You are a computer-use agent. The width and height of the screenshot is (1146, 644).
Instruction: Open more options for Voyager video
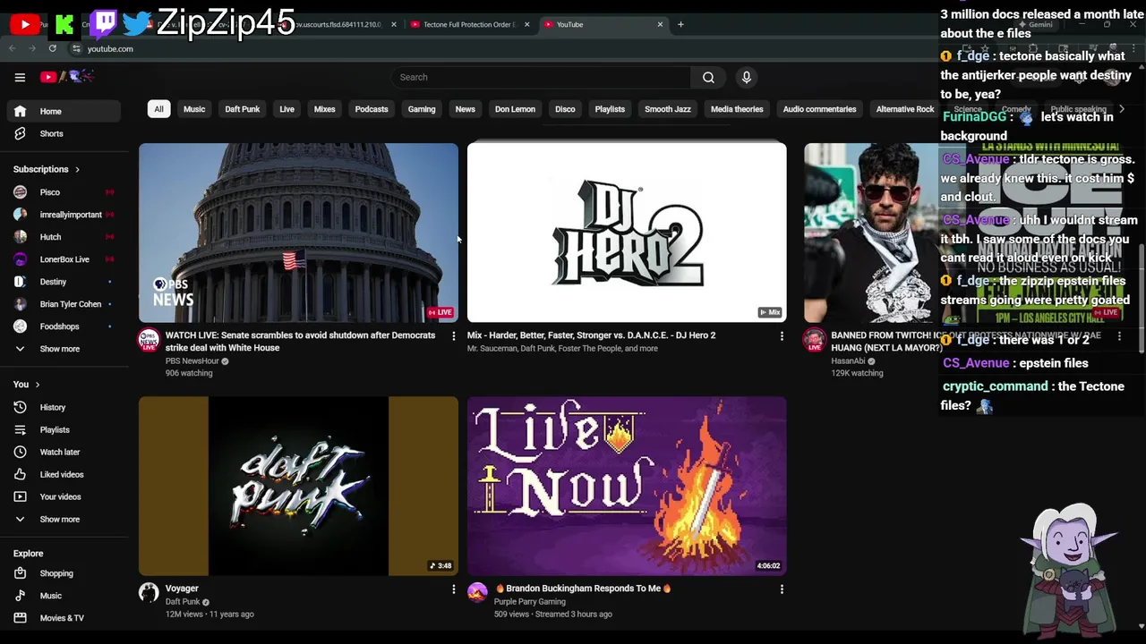453,589
